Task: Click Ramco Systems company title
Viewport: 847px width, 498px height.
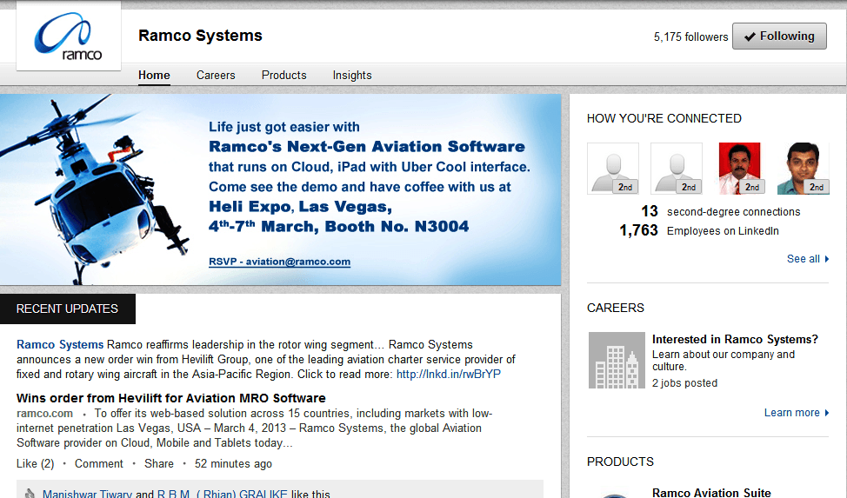Action: pyautogui.click(x=200, y=35)
